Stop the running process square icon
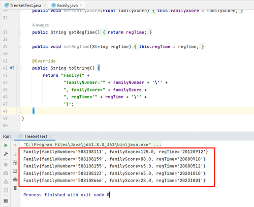Screen dimensions: 254x207 pyautogui.click(x=6, y=165)
